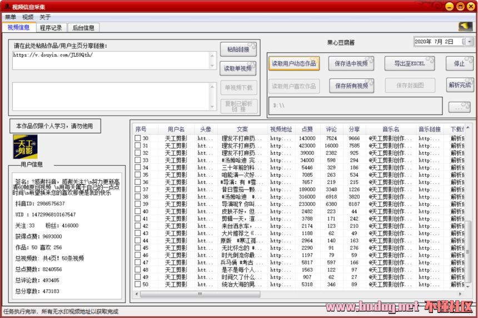Click the status bar message 任务执行完毕
The height and width of the screenshot is (318, 478).
[x=61, y=311]
